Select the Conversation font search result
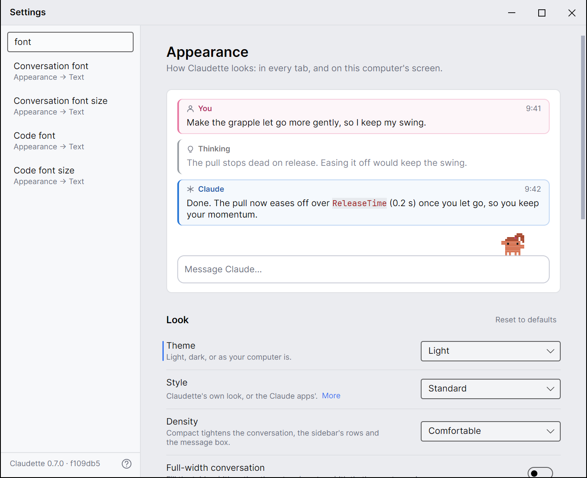This screenshot has width=587, height=478. tap(70, 71)
